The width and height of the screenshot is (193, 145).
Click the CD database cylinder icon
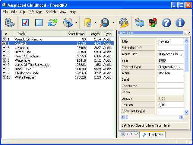pyautogui.click(x=87, y=23)
